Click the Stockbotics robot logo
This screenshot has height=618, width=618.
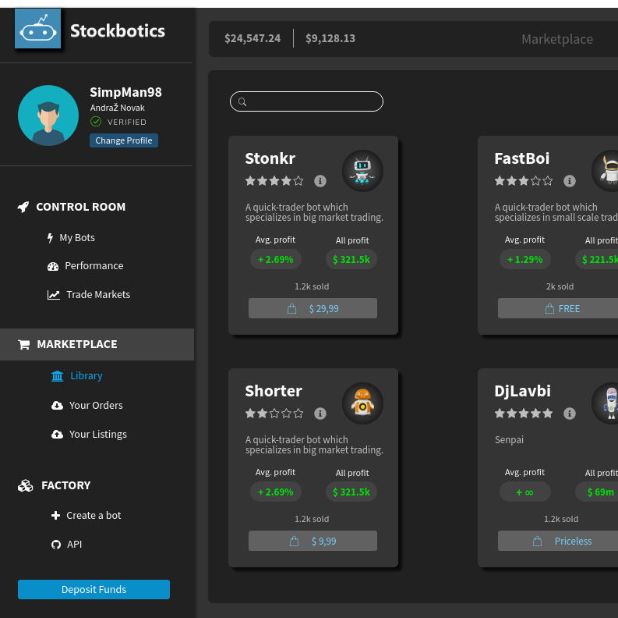pyautogui.click(x=37, y=30)
